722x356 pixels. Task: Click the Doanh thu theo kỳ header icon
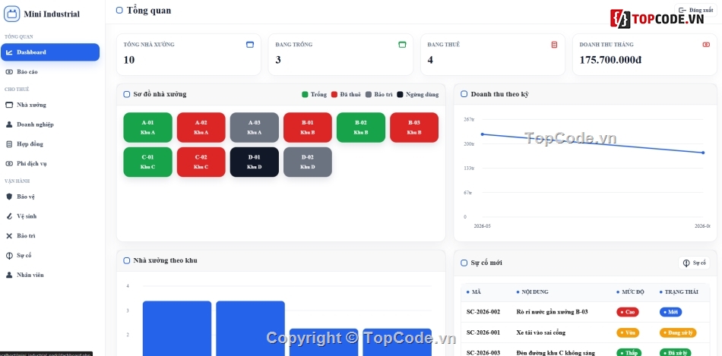464,94
